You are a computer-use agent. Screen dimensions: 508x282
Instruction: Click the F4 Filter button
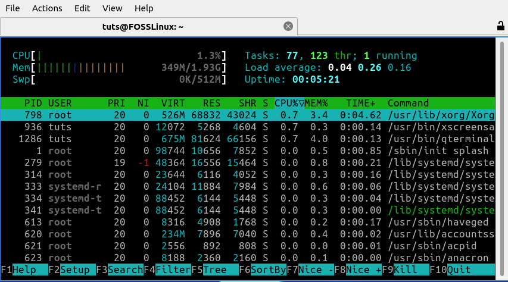pos(167,270)
